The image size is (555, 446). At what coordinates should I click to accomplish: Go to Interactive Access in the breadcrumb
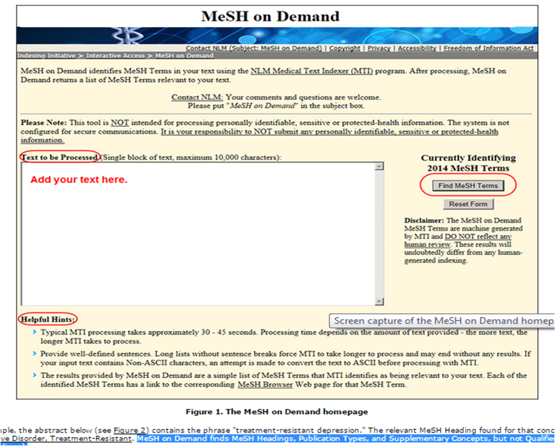[x=115, y=56]
